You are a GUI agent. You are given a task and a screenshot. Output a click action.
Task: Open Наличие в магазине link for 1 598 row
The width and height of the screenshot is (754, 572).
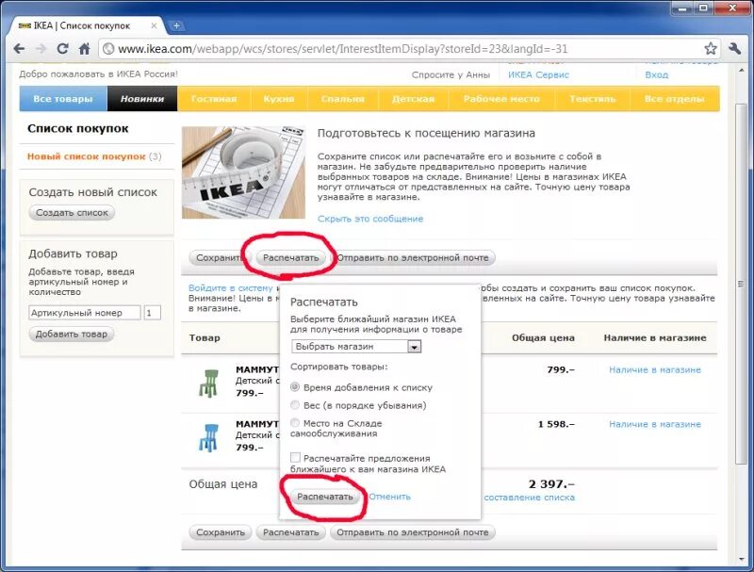[655, 424]
